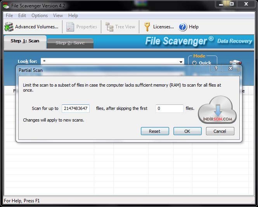Image resolution: width=258 pixels, height=207 pixels.
Task: Open the File menu
Action: [x=9, y=16]
